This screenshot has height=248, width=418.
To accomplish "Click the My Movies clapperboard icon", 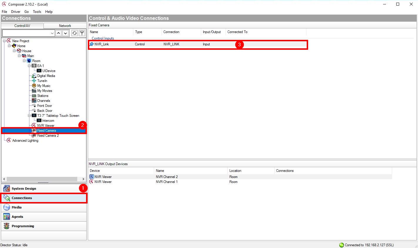I will [34, 91].
